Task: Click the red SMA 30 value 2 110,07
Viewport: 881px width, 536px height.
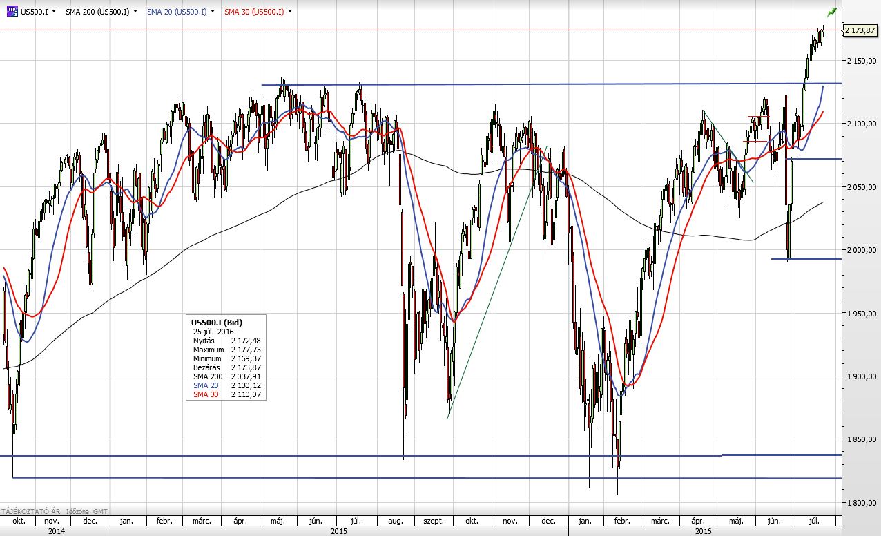Action: [x=246, y=394]
